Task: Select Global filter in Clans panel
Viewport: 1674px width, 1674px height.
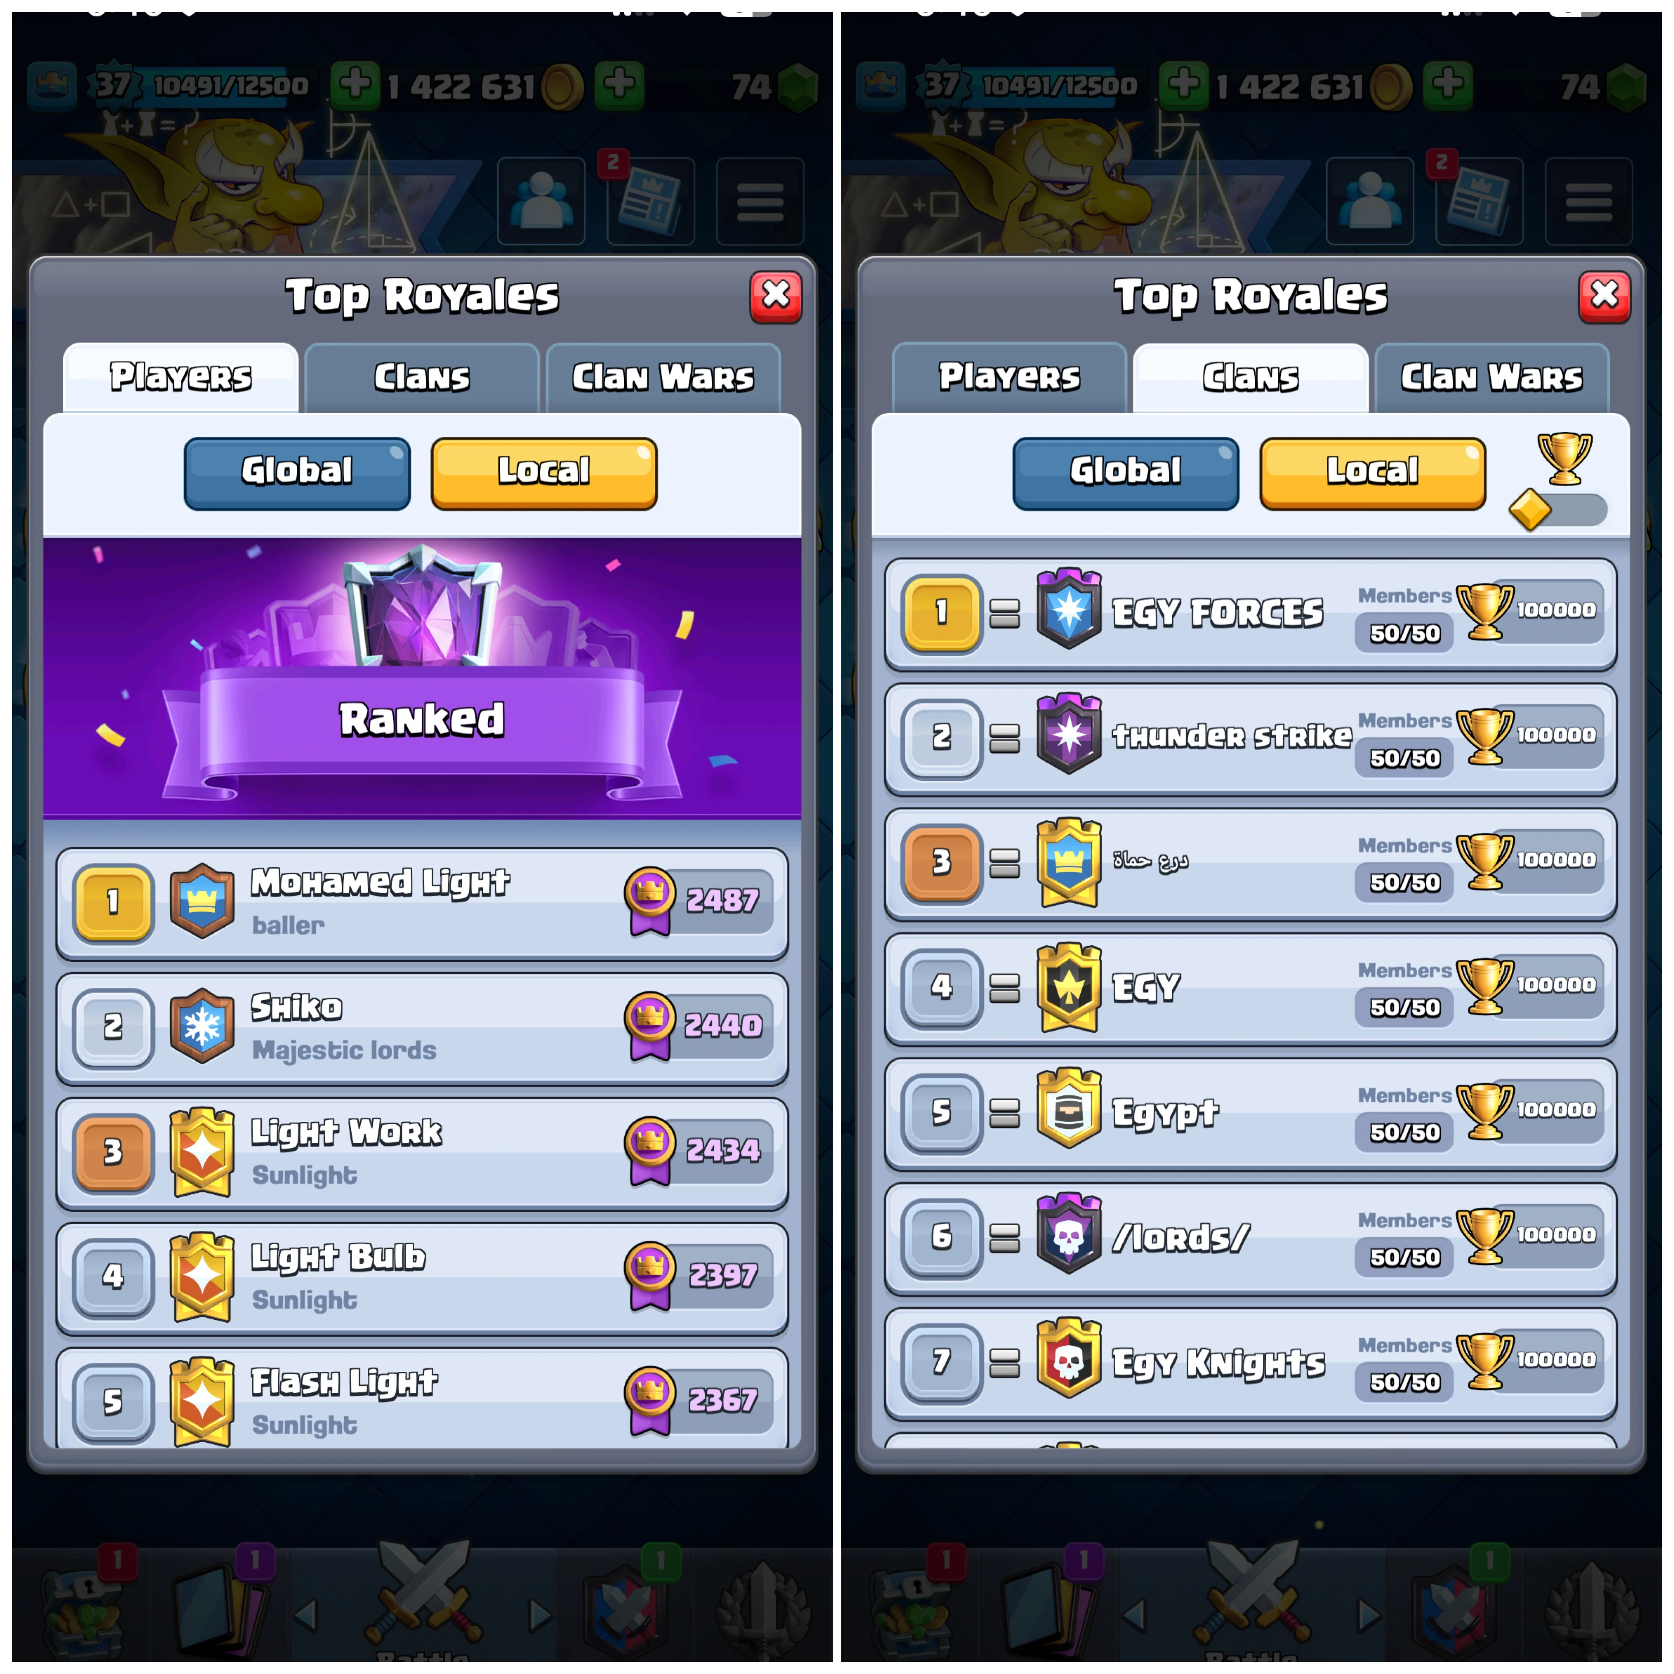Action: [1126, 473]
